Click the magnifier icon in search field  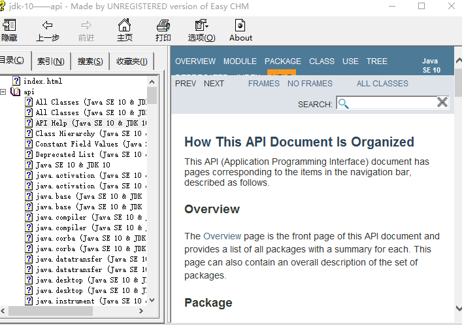point(344,103)
